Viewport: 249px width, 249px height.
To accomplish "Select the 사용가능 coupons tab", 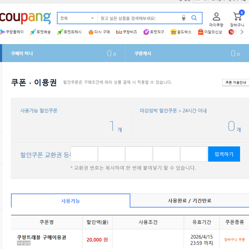I will point(70,201).
